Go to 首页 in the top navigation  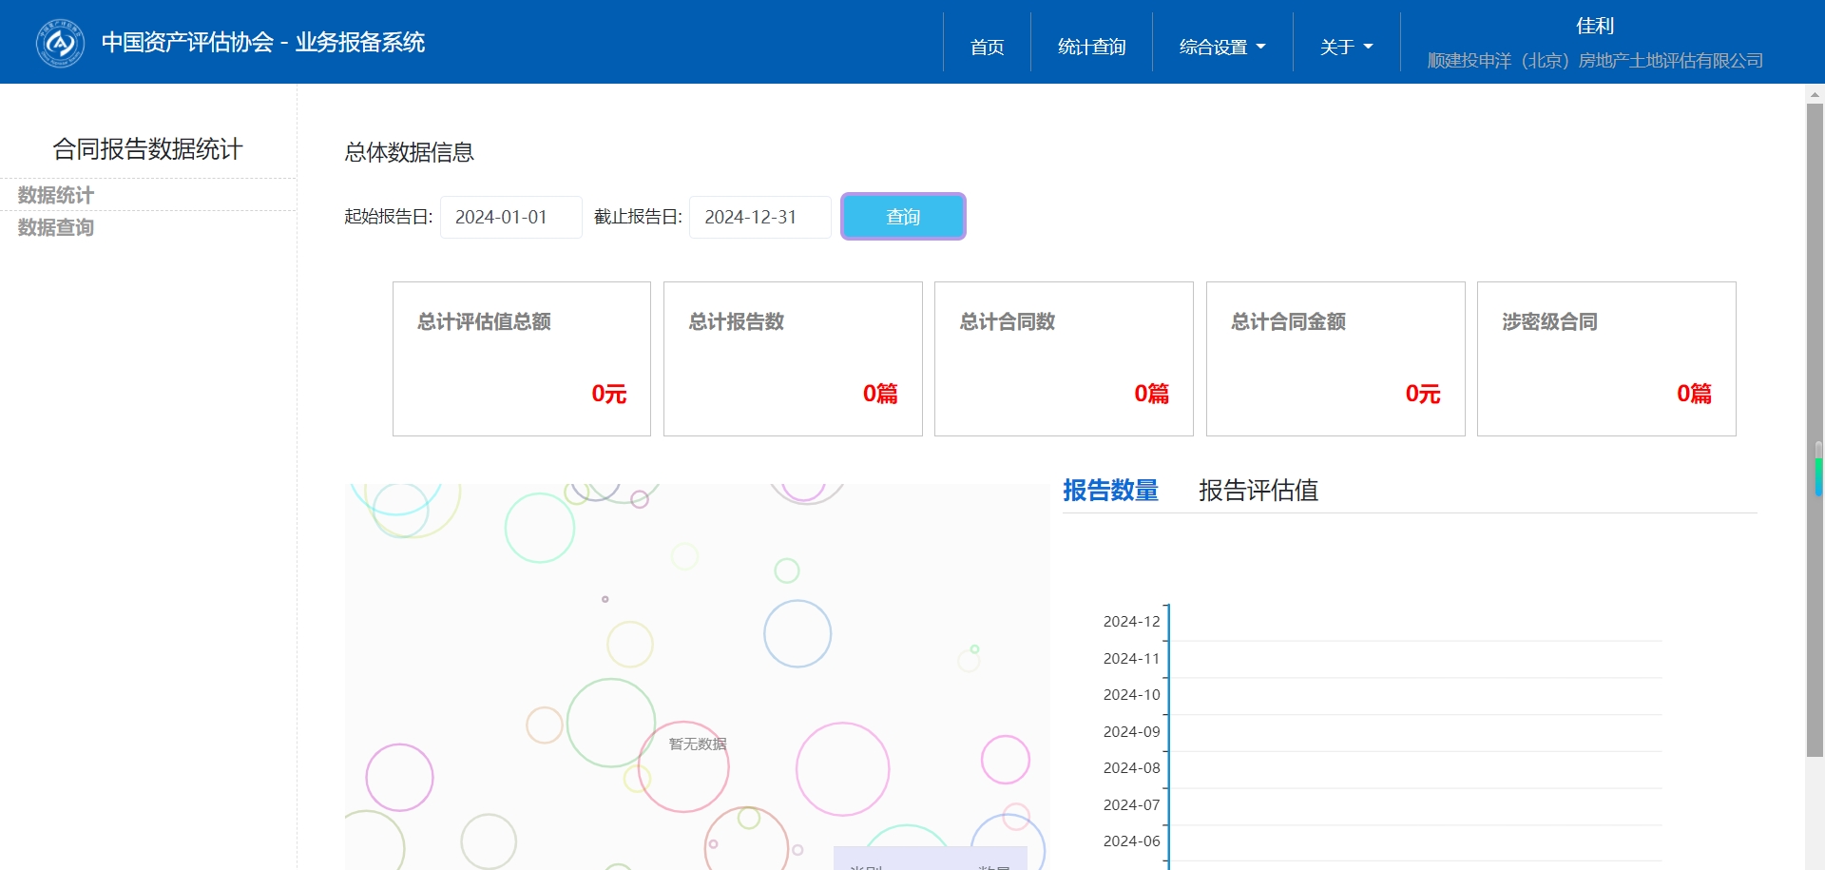987,47
